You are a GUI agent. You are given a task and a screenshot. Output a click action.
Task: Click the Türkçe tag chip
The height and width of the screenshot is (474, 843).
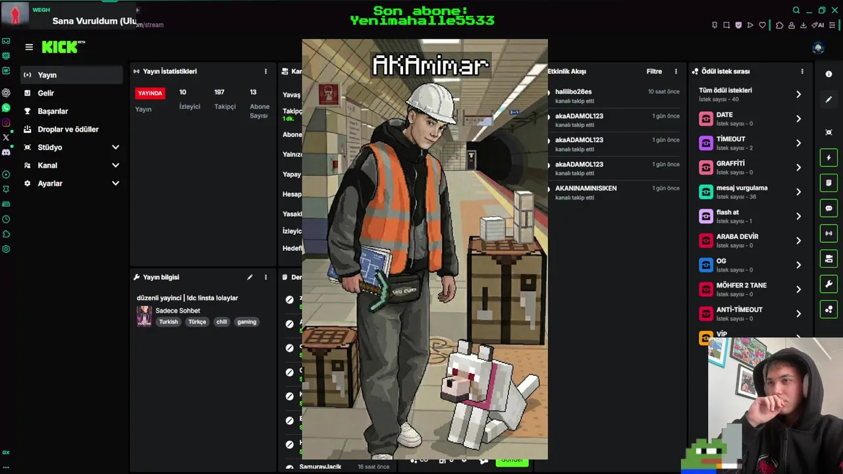(197, 322)
